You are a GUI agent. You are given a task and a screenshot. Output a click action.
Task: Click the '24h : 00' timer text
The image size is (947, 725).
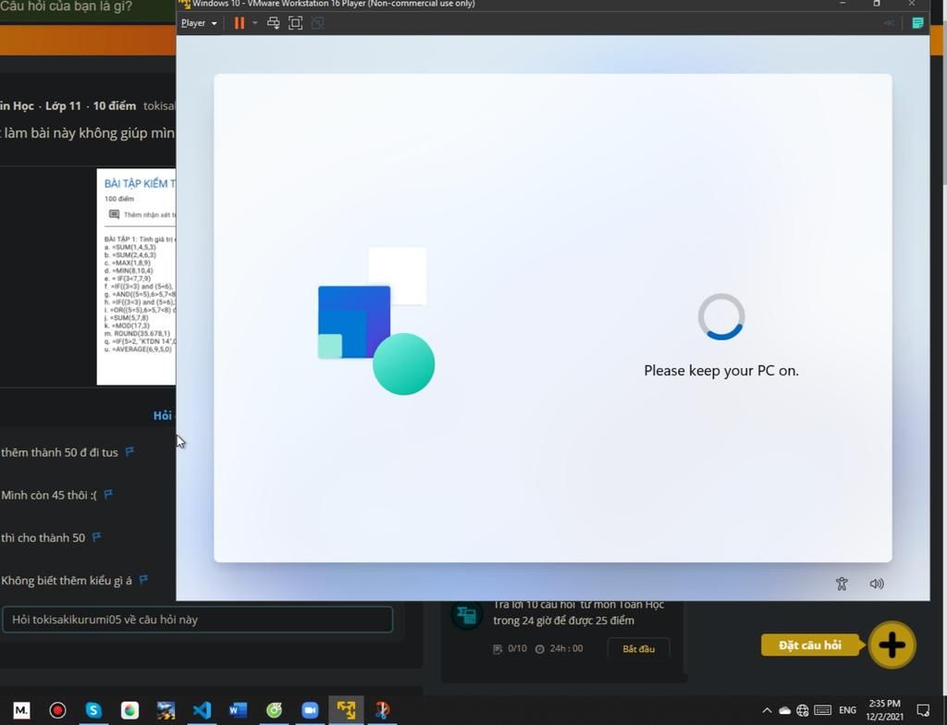[x=566, y=648]
